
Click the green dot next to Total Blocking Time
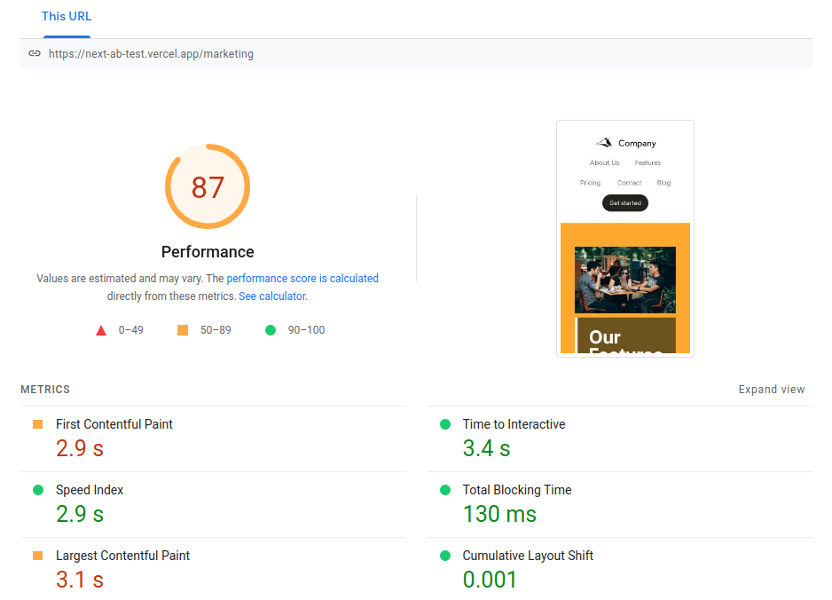tap(445, 490)
